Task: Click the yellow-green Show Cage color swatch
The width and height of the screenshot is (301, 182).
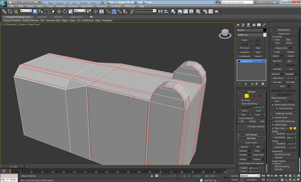Action: coord(295,128)
